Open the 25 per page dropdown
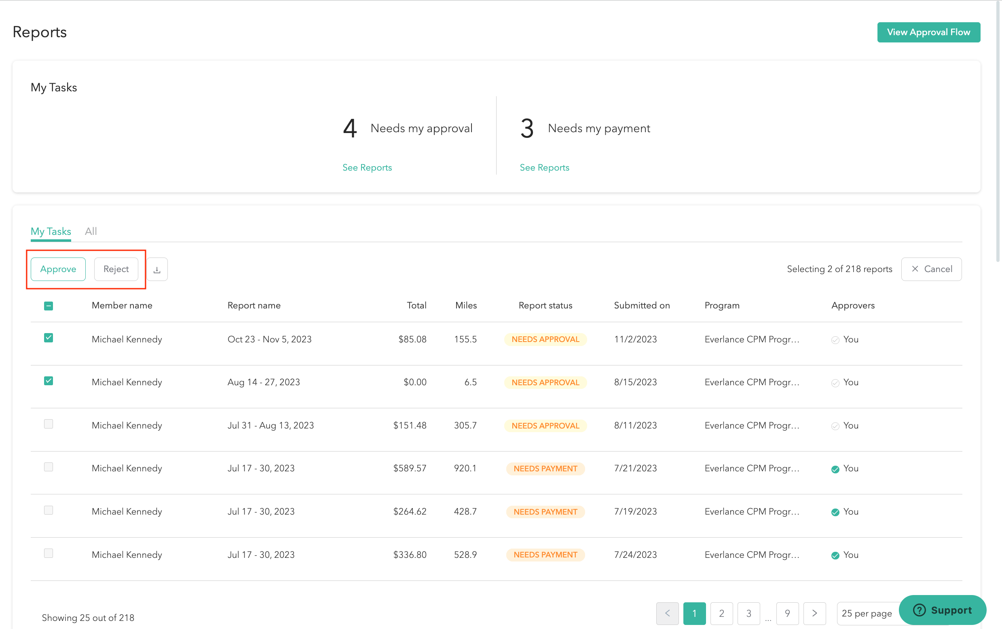This screenshot has height=629, width=1002. click(867, 613)
